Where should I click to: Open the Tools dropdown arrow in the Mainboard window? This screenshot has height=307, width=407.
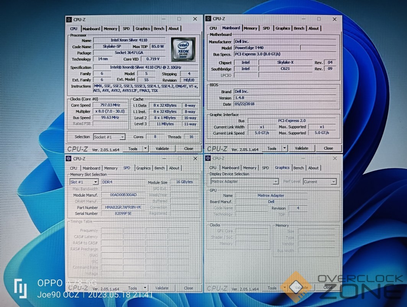[284, 148]
